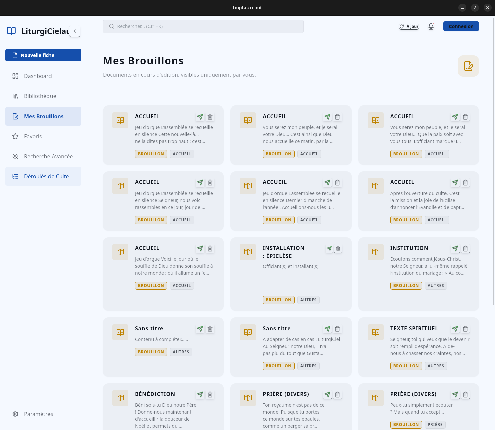This screenshot has width=495, height=430.
Task: Delete the Institution draft card
Action: point(465,249)
